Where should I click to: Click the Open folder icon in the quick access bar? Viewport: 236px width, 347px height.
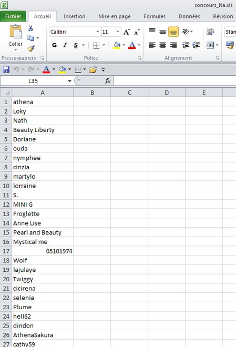tap(93, 69)
